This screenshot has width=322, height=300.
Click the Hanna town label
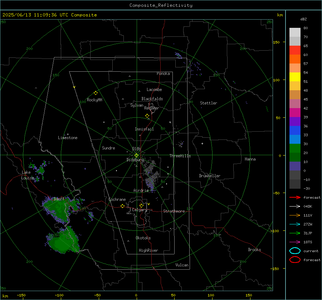click(250, 159)
